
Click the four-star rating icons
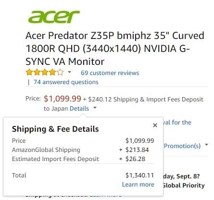45,73
